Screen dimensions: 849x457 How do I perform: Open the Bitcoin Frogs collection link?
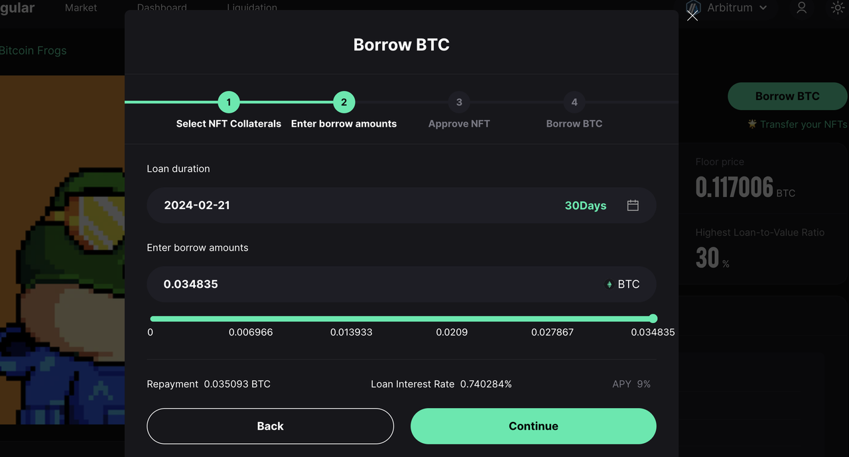[33, 50]
